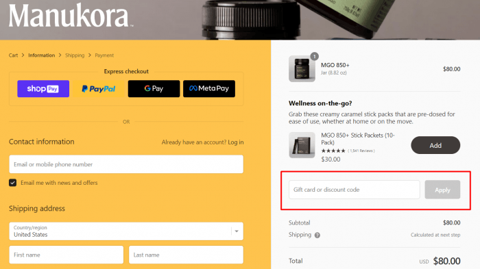The image size is (480, 269).
Task: Click the $30.00 stick packets price
Action: pos(331,159)
